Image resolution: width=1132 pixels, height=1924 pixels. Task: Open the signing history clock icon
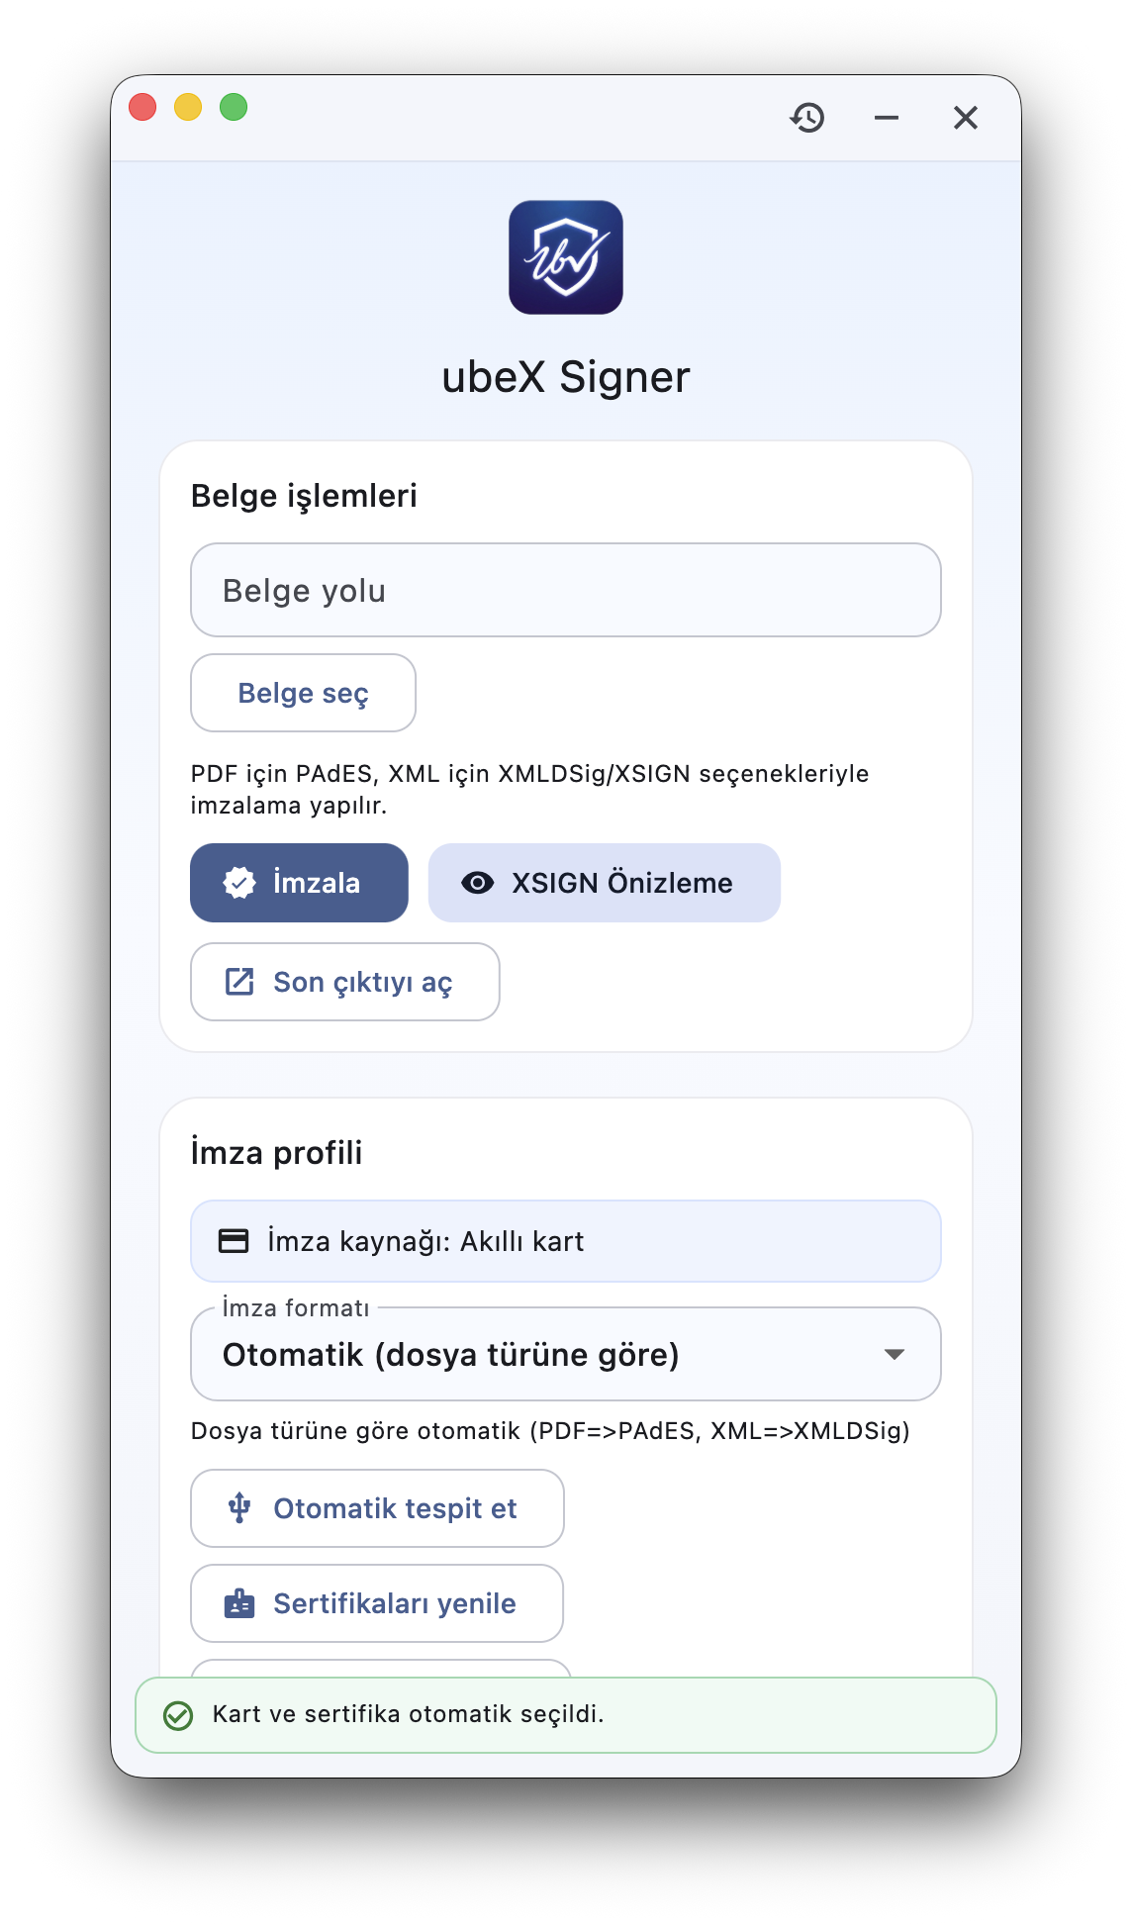coord(807,118)
